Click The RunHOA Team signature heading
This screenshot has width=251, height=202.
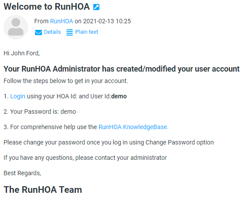pyautogui.click(x=43, y=190)
